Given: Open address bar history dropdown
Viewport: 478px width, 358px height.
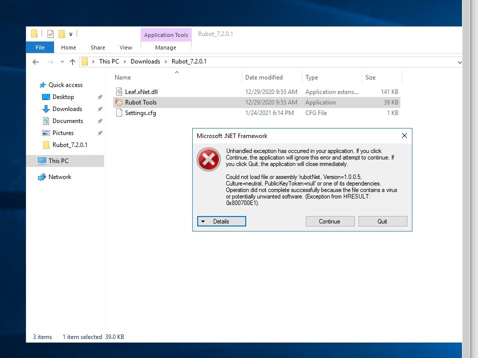Looking at the screenshot, I should coord(459,62).
